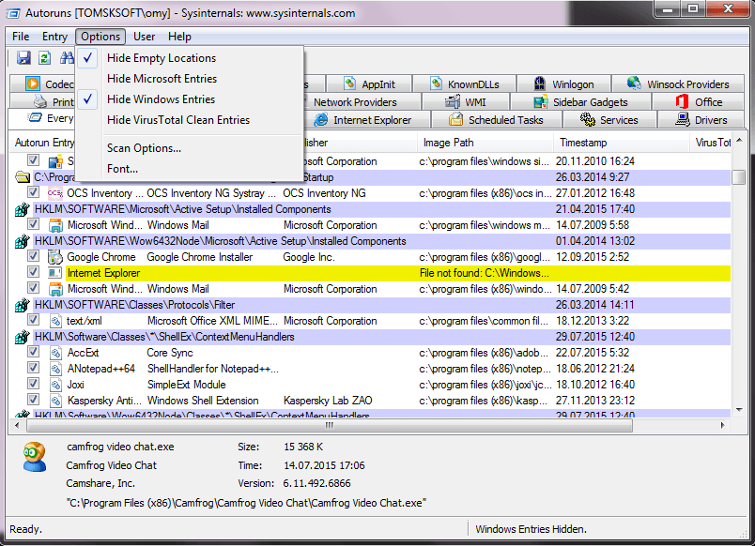Click the Refresh toolbar icon
Screen dimensions: 755x546
click(x=45, y=58)
